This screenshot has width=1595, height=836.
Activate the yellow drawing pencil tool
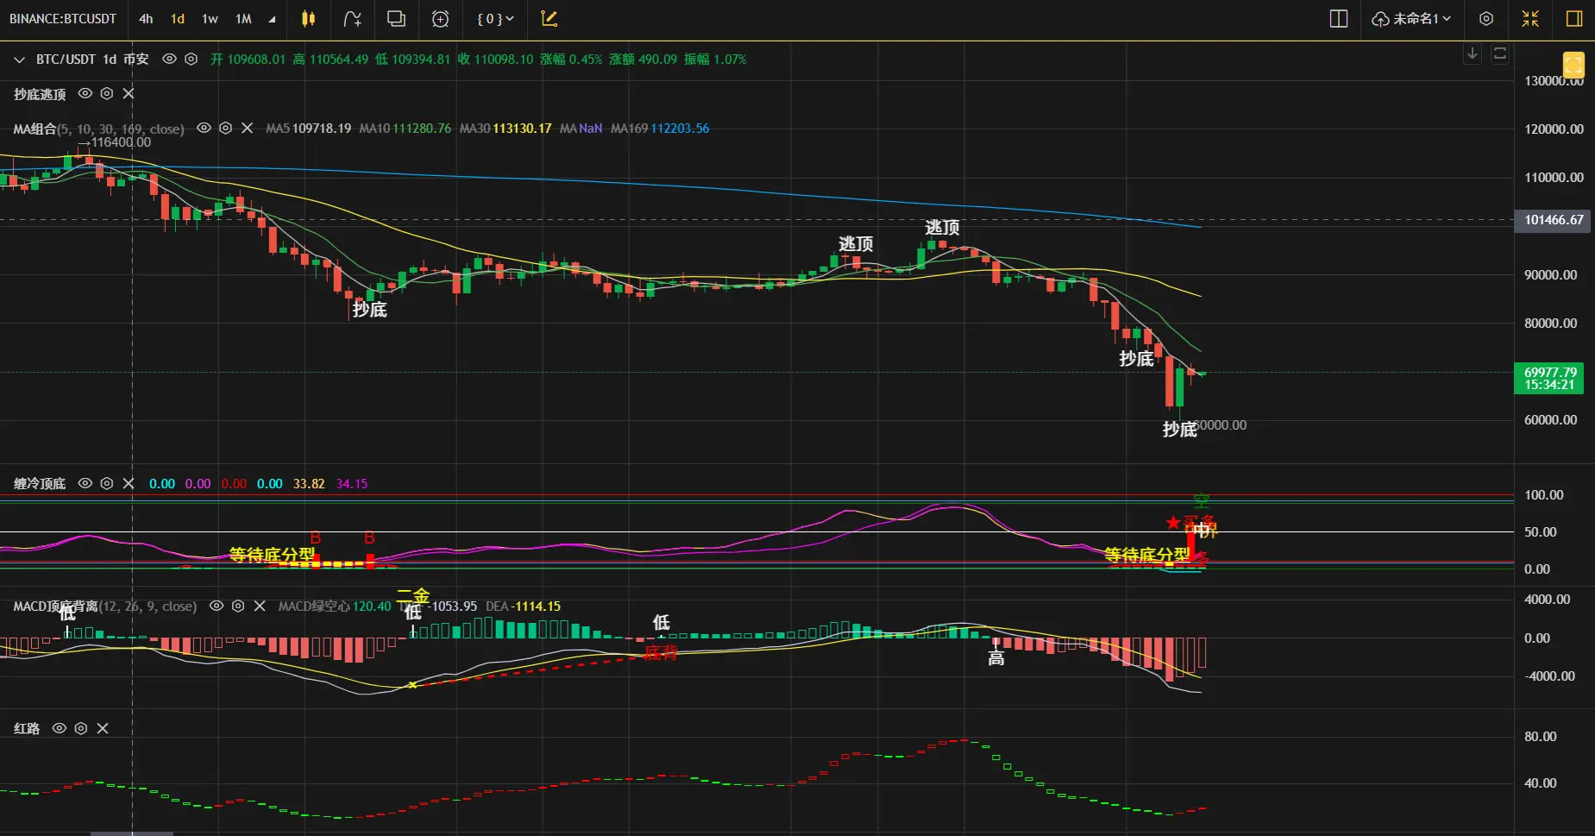click(549, 19)
